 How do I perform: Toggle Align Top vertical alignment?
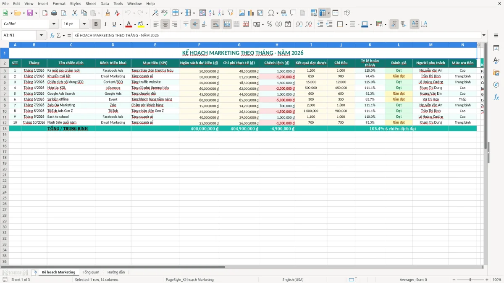click(186, 24)
